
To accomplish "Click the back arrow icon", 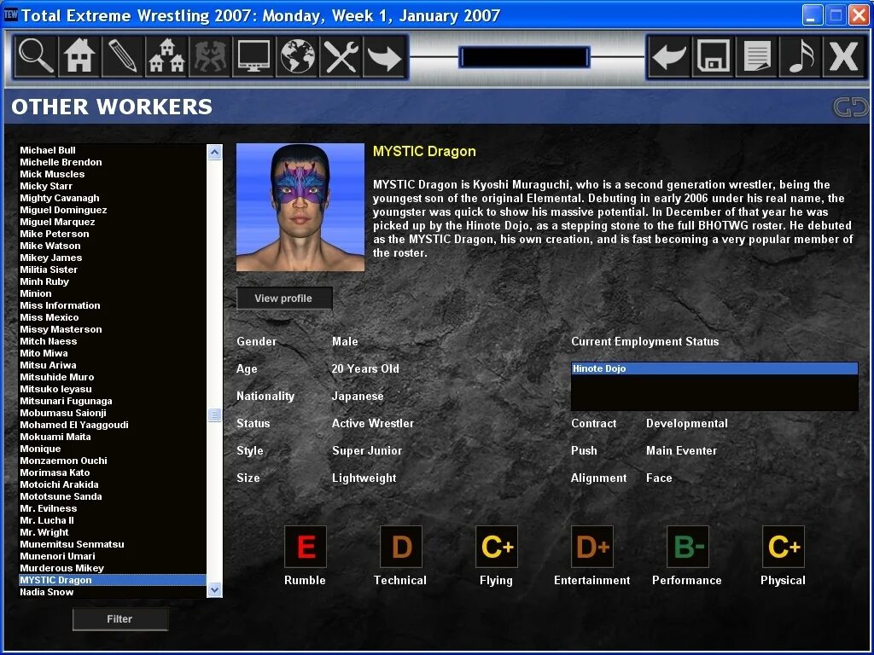I will click(669, 56).
